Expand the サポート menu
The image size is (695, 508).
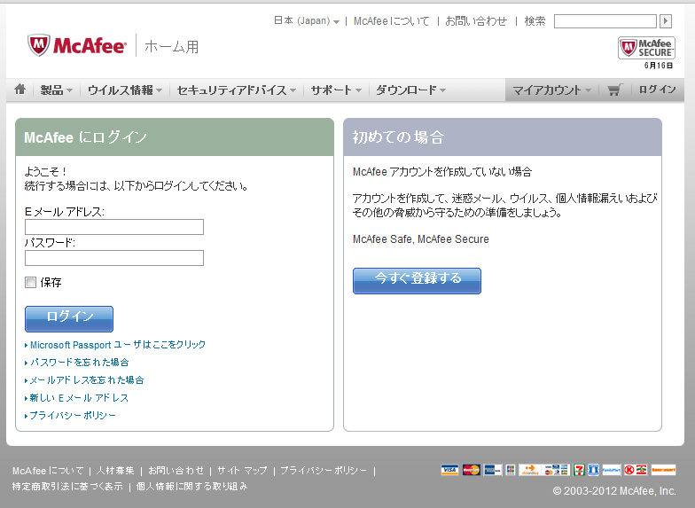coord(336,90)
